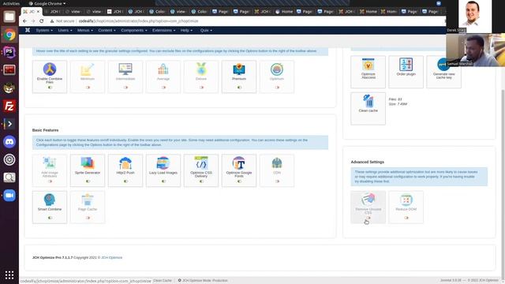Viewport: 505px width, 284px height.
Task: Open the Help dropdown menu
Action: pyautogui.click(x=186, y=30)
